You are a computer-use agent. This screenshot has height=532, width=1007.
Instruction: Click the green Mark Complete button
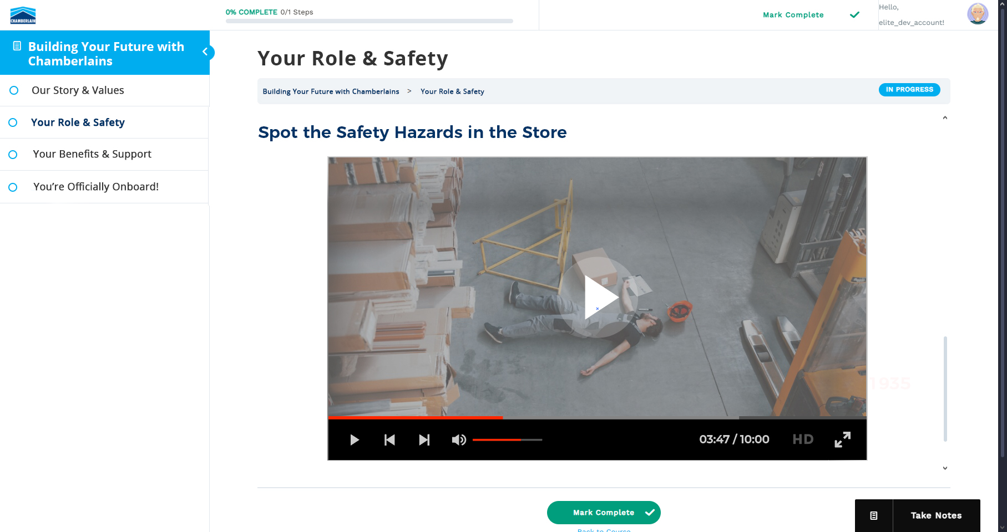coord(603,513)
